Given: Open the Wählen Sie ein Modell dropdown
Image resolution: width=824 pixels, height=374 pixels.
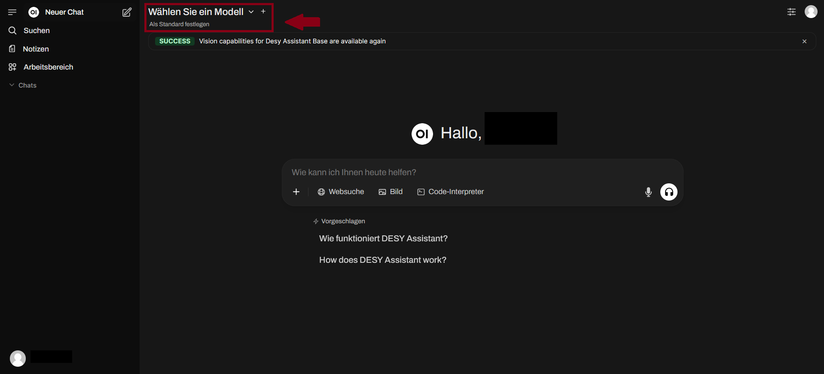Looking at the screenshot, I should pyautogui.click(x=201, y=12).
